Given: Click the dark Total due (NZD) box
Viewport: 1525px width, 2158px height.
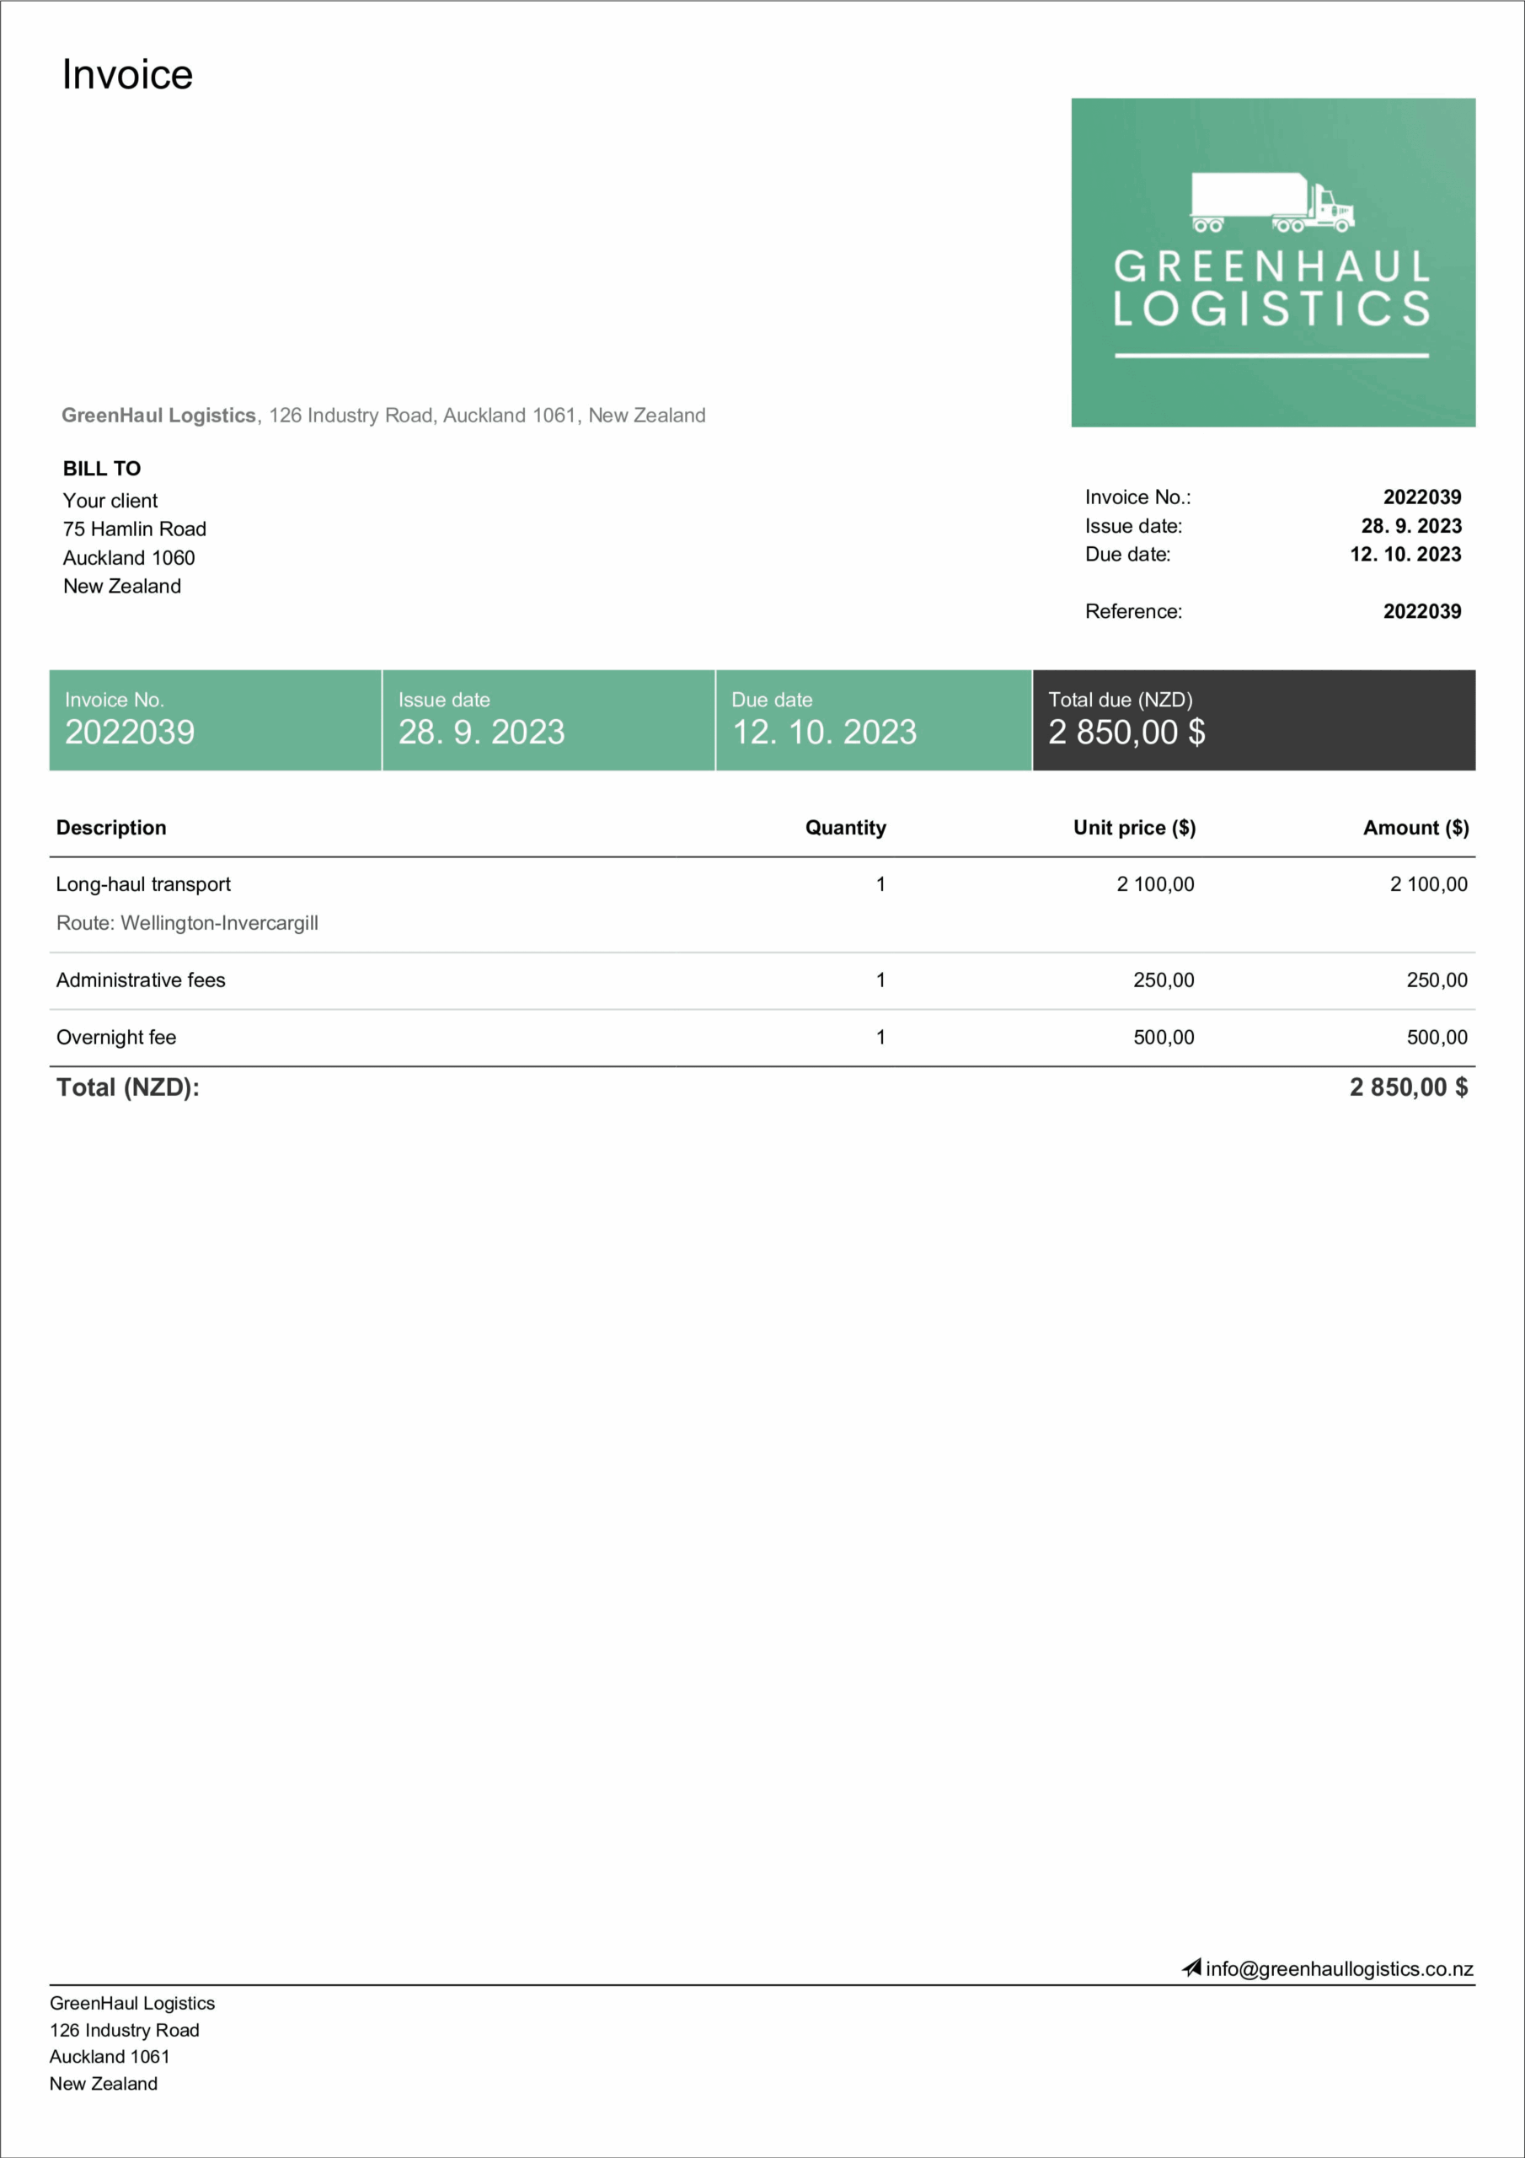Looking at the screenshot, I should point(1255,720).
